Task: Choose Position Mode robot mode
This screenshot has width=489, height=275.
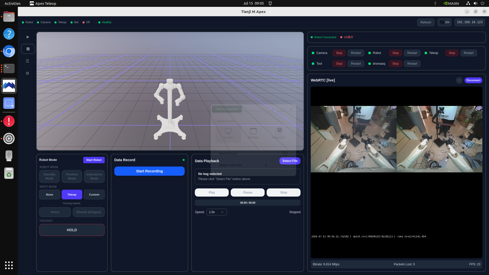Action: 72,176
